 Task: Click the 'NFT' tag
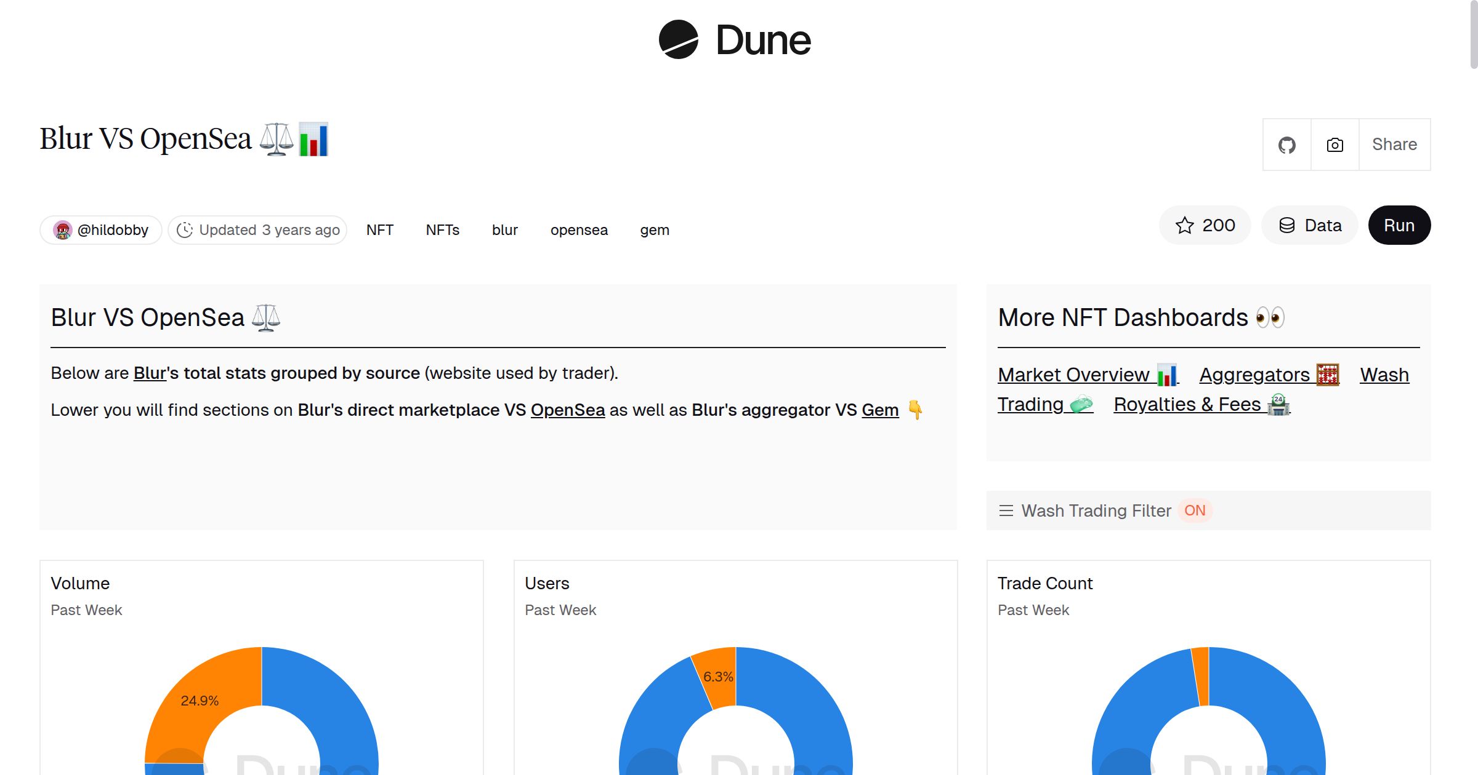(x=380, y=229)
